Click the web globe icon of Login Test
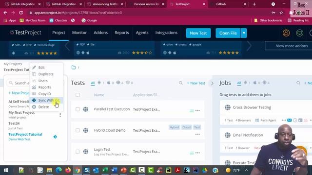 coord(86,152)
